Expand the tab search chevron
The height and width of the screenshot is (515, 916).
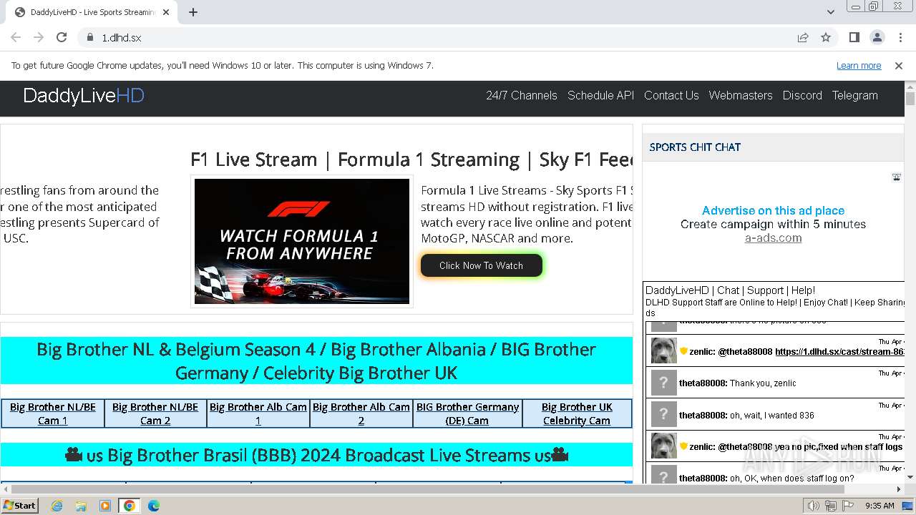(x=831, y=12)
